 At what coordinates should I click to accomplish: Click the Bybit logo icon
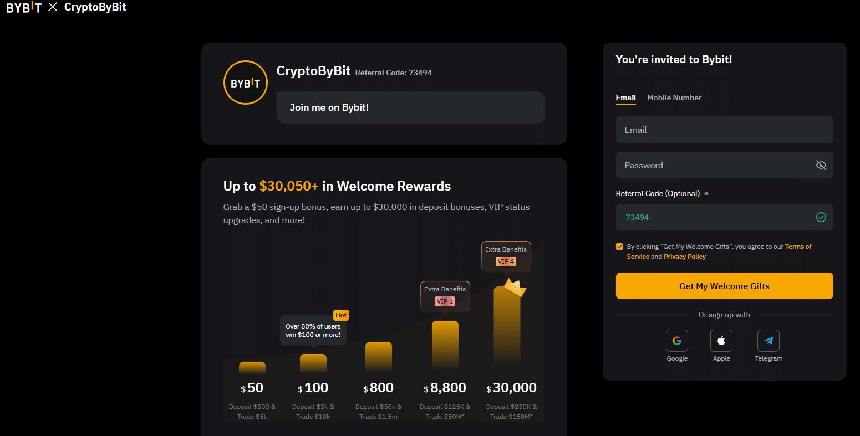[x=24, y=7]
